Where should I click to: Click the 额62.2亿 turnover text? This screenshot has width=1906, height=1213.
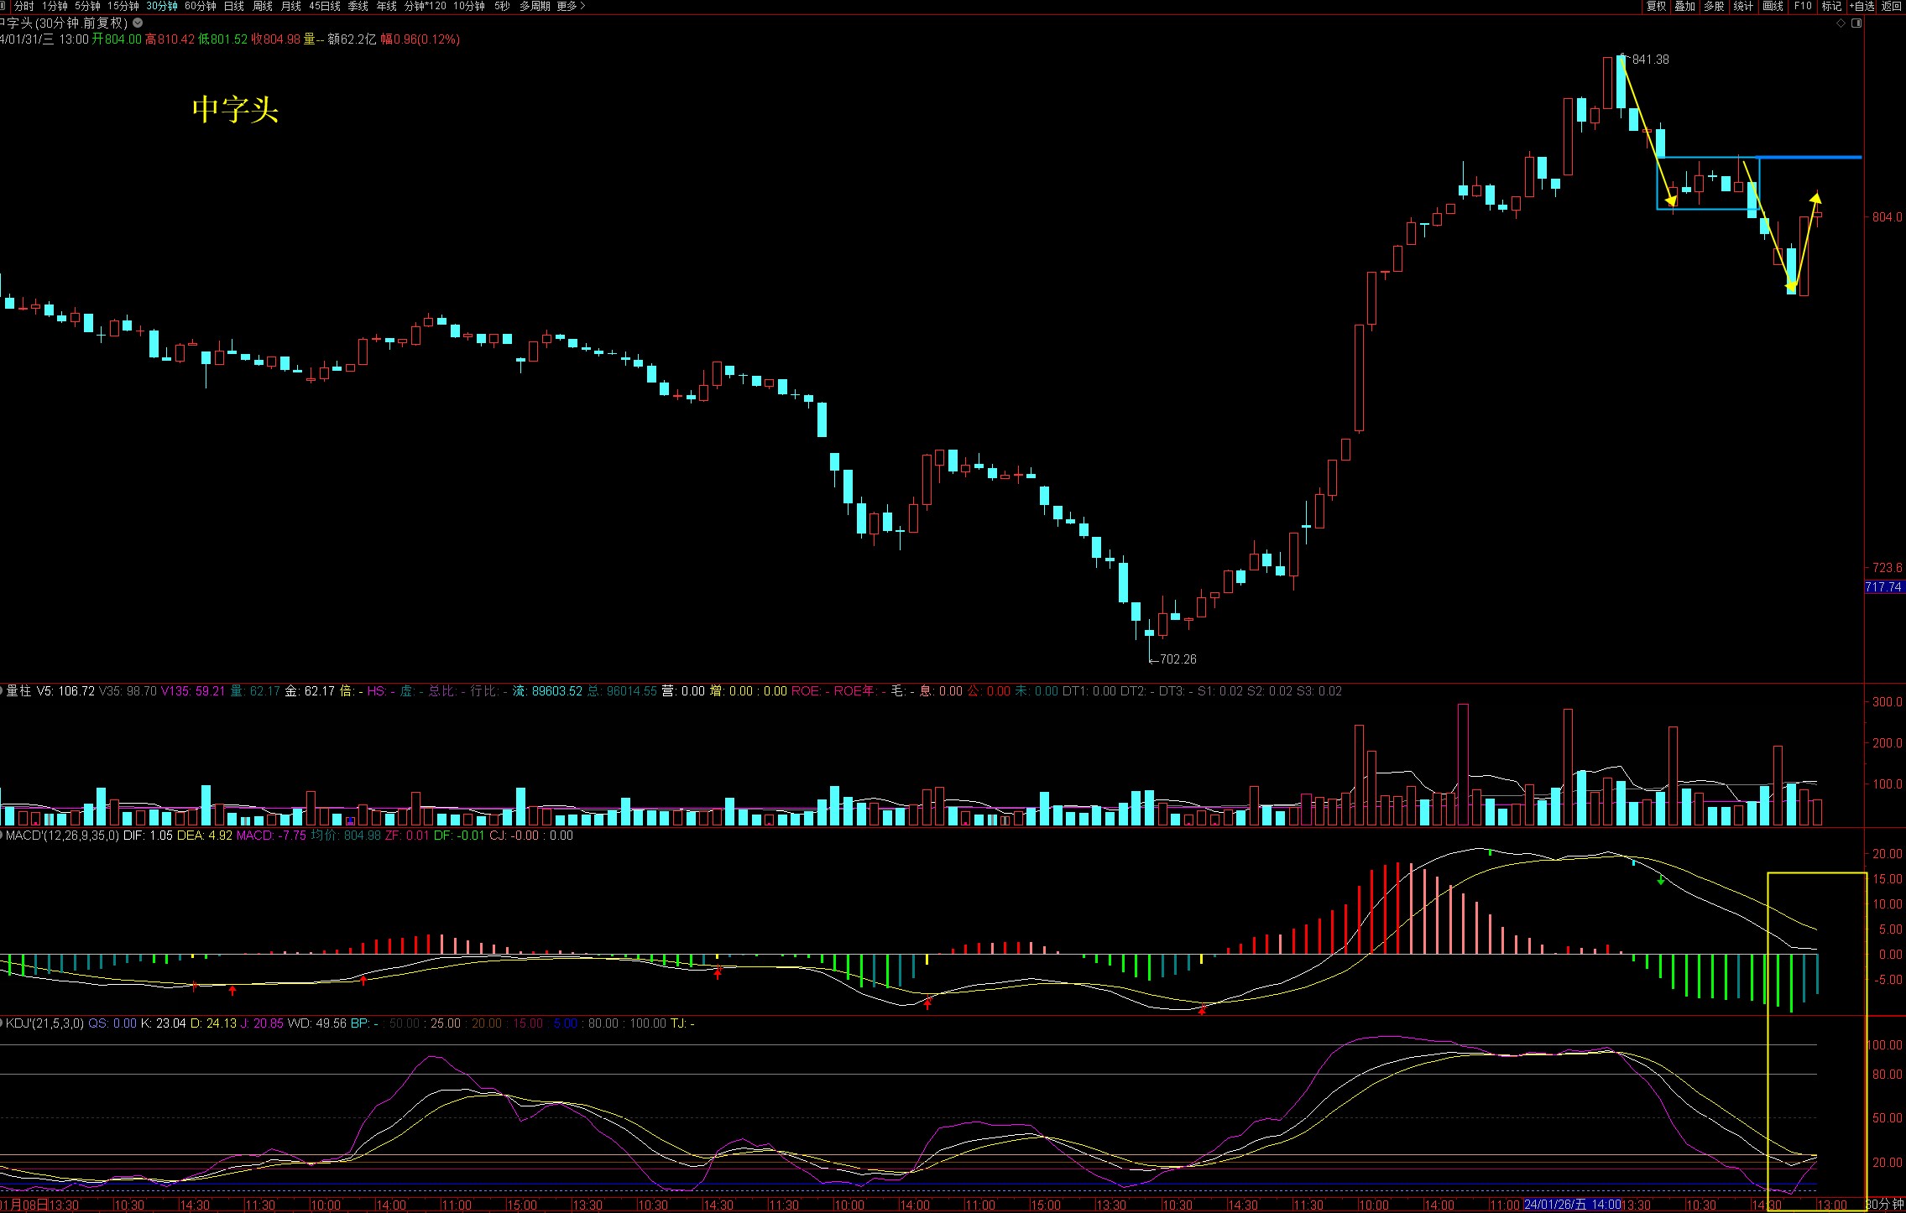tap(352, 39)
